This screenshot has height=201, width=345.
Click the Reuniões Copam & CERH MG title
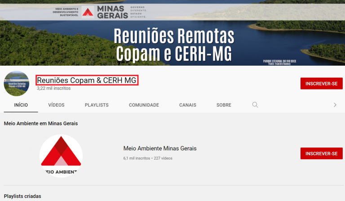[87, 80]
